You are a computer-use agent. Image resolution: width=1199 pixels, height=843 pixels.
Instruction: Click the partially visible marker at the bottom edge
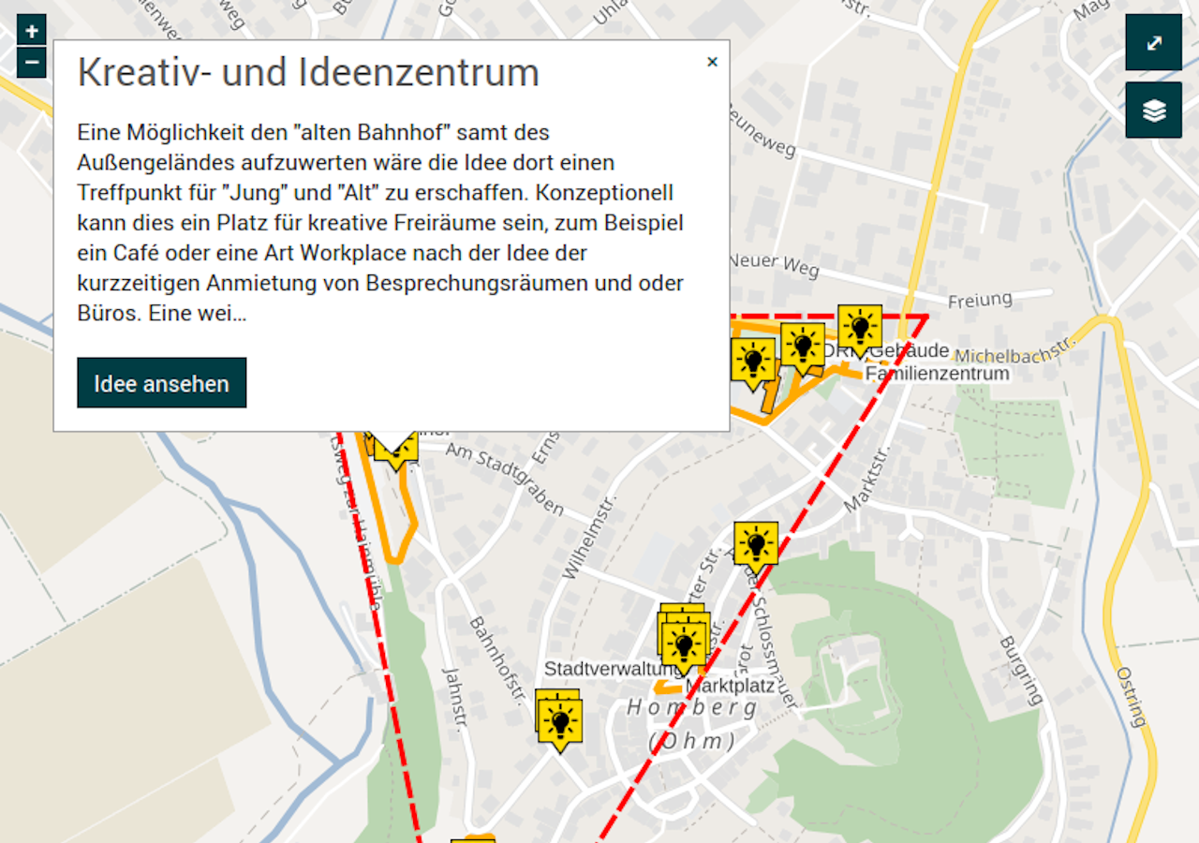[471, 838]
